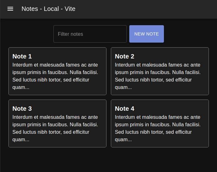The height and width of the screenshot is (172, 217).
Task: Click the empty area below the note cards
Action: click(108, 160)
